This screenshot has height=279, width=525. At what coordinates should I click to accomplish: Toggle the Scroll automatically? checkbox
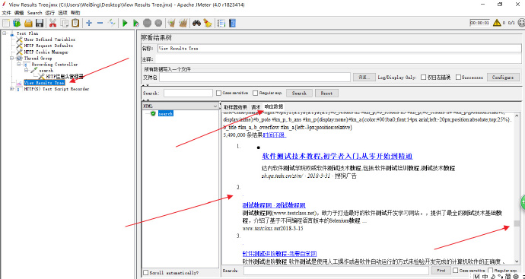coord(145,273)
